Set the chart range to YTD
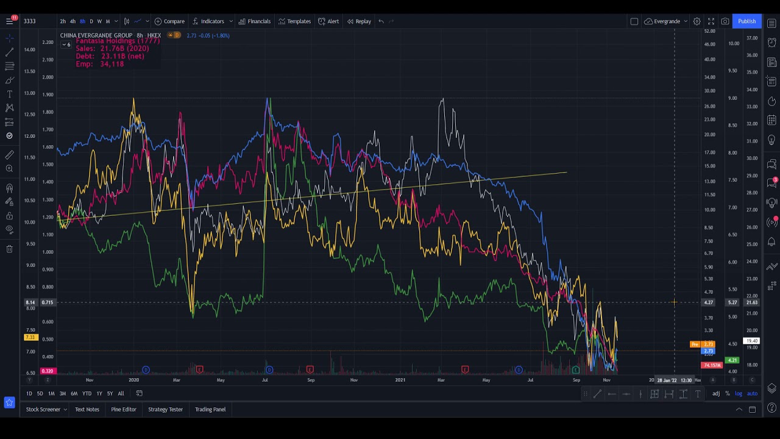Viewport: 780px width, 439px height. (x=87, y=394)
